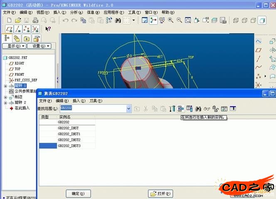This screenshot has height=199, width=276.
Task: Open the 查找范围 combo box dropdown arrow
Action: click(x=128, y=109)
